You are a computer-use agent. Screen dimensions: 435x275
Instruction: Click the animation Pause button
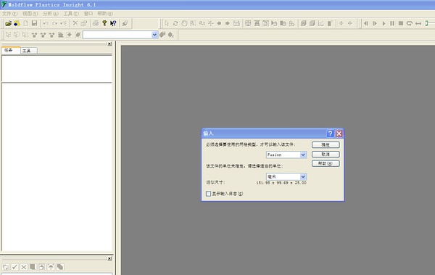click(x=392, y=23)
